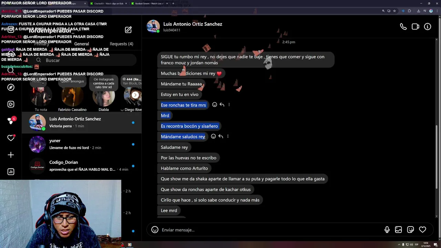Image resolution: width=441 pixels, height=248 pixels.
Task: Switch to 'Ronibet Stream' browser tab
Action: coord(149,3)
